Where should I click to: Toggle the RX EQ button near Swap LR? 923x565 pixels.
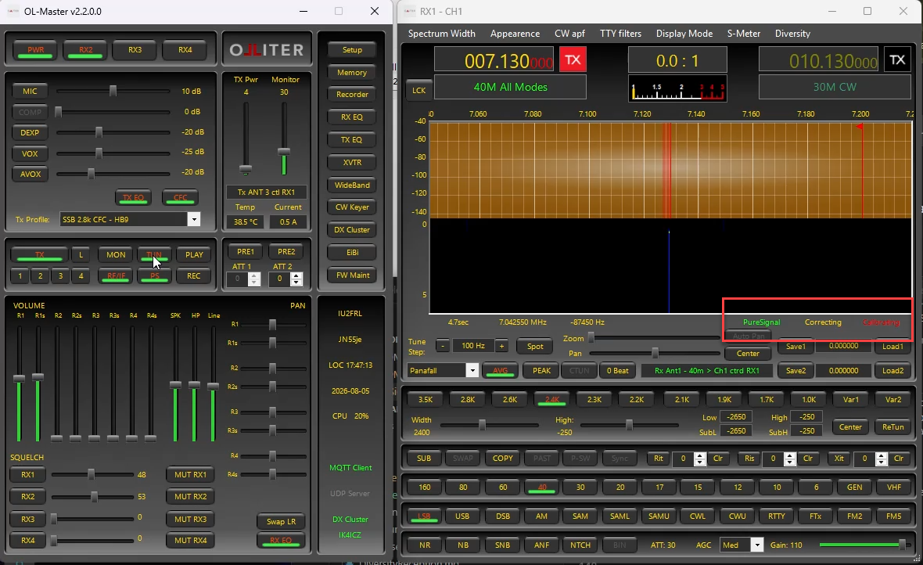(x=281, y=540)
